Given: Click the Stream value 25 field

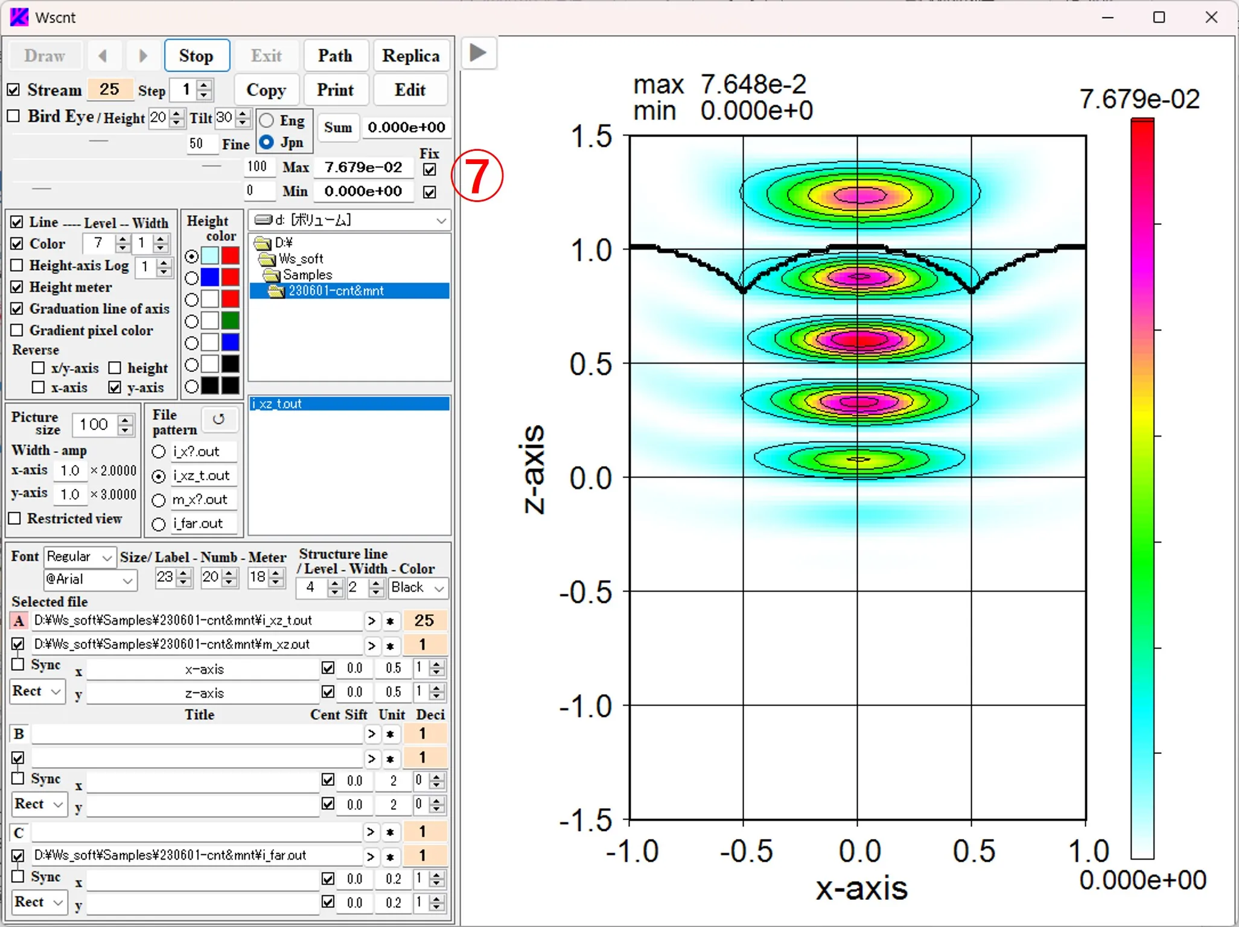Looking at the screenshot, I should coord(109,89).
